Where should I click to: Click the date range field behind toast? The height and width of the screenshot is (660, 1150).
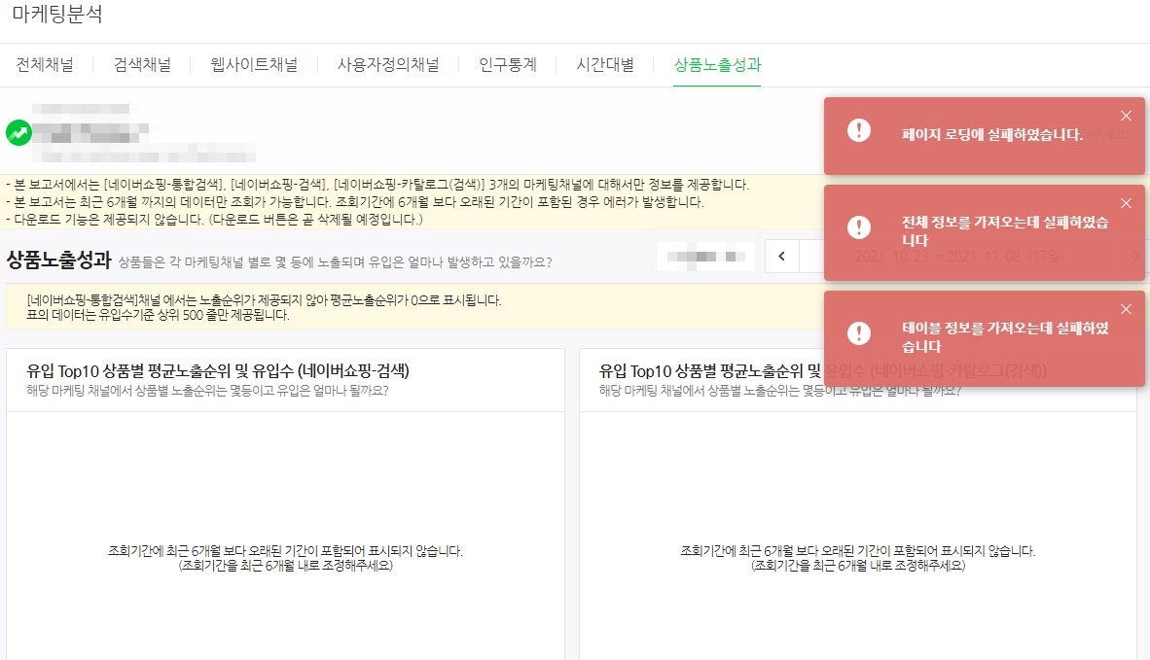click(958, 257)
